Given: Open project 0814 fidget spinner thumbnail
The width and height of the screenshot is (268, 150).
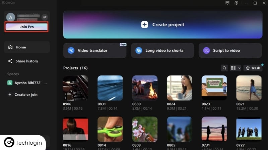Looking at the screenshot, I should [x=110, y=129].
